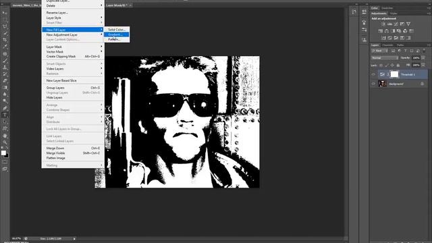432x243 pixels.
Task: Select the Zoom tool in the toolbar
Action: coord(5,142)
